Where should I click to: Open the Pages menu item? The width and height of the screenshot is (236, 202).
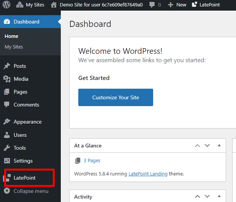21,92
